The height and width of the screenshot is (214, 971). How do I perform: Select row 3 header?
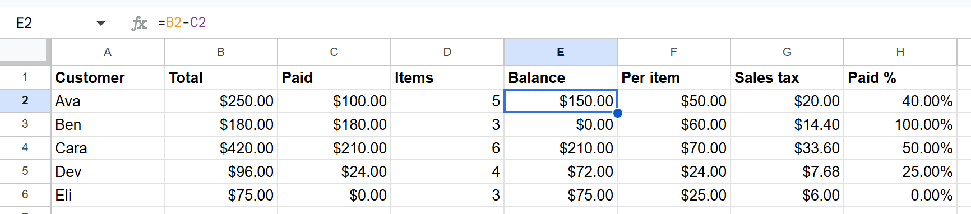coord(25,124)
